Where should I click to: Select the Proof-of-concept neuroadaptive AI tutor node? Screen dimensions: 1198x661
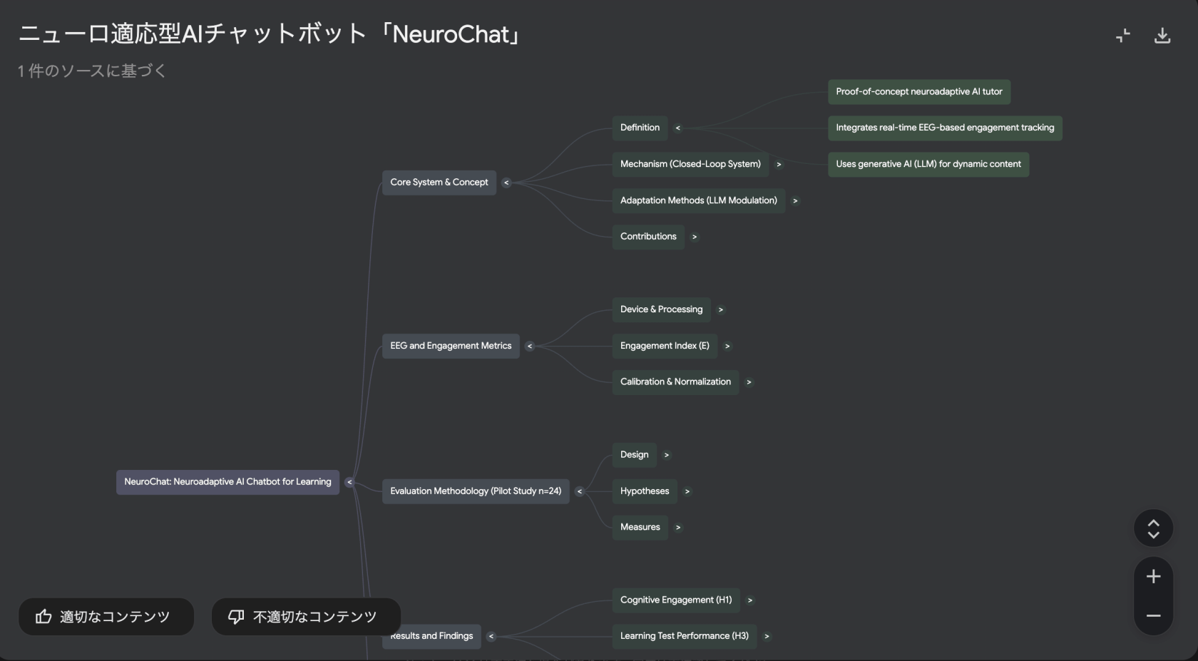click(918, 92)
